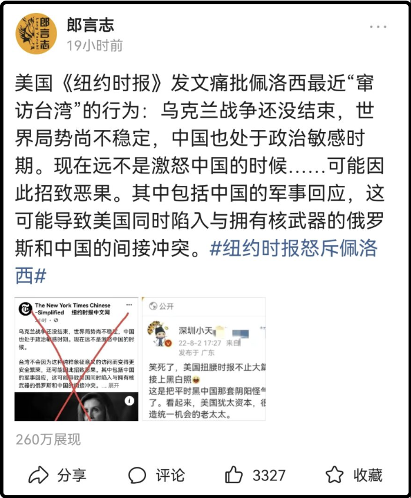Screen dimensions: 411x498
Task: Click the 公开 globe icon in the second thumbnail
Action: [153, 306]
